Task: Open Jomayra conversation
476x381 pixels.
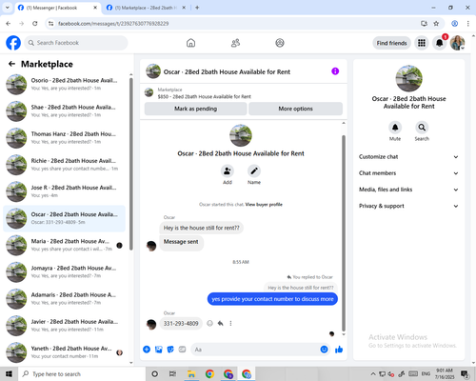Action: coord(64,272)
